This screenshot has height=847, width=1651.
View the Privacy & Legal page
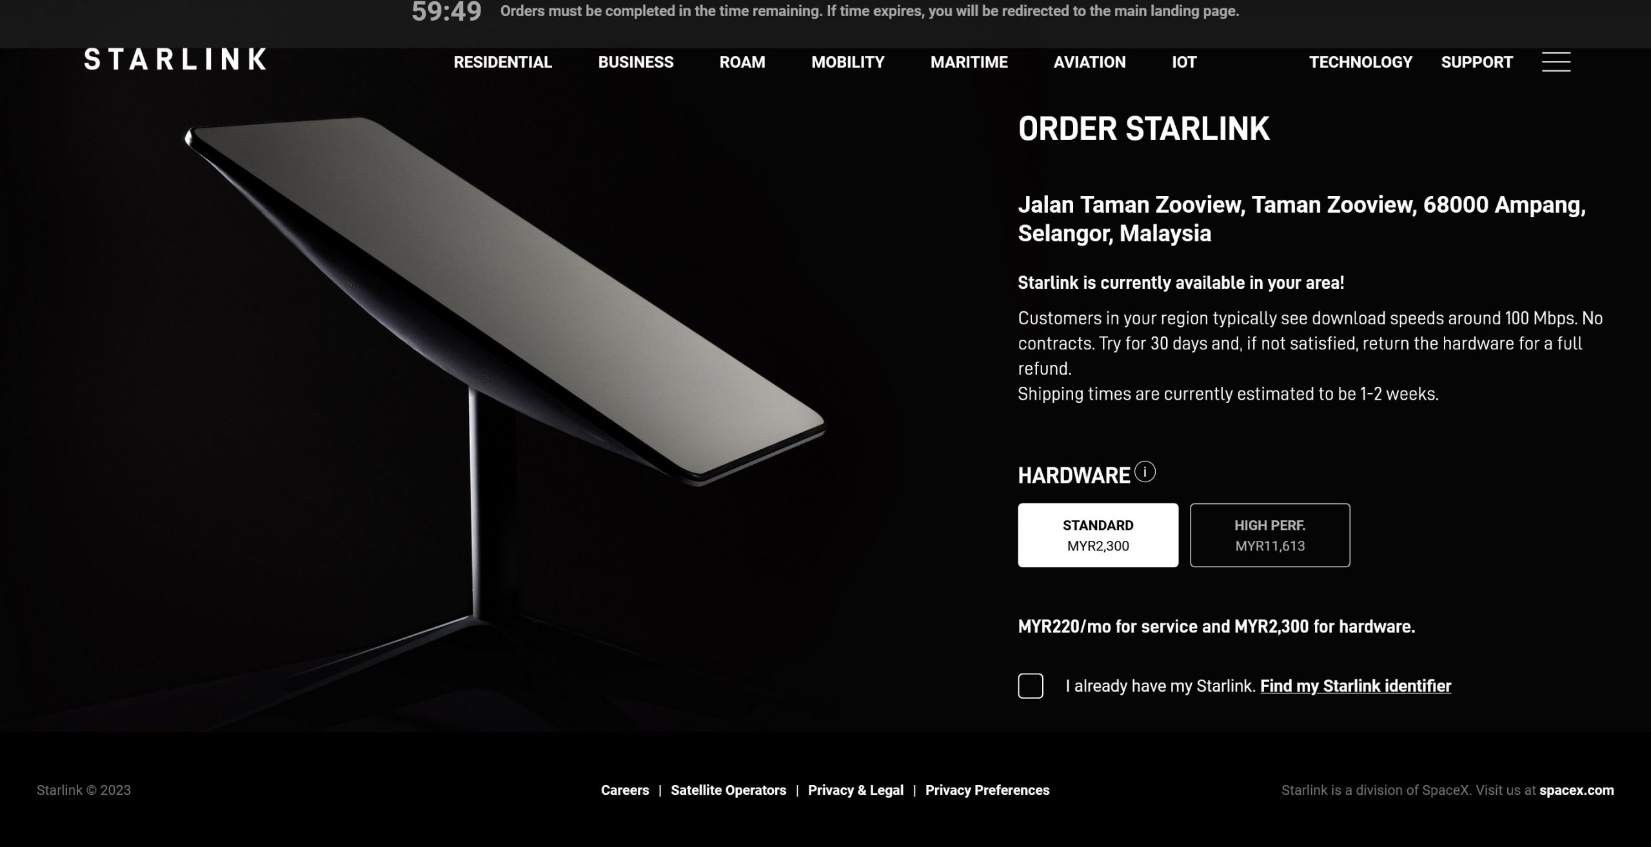pyautogui.click(x=855, y=790)
